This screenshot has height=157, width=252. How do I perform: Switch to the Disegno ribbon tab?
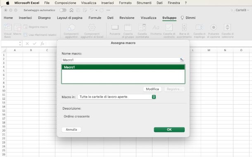44,18
